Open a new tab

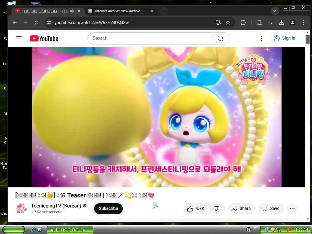[x=164, y=11]
